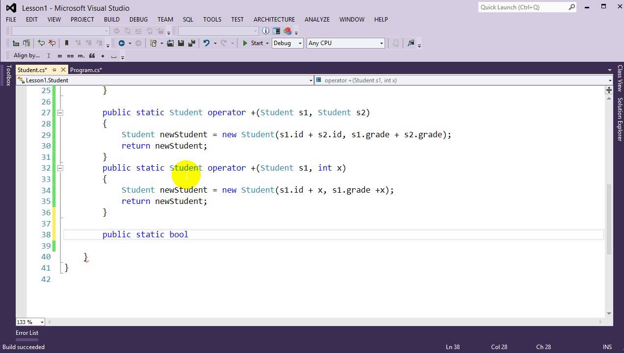Image resolution: width=624 pixels, height=353 pixels.
Task: Collapse the operator + method at line 32
Action: click(60, 168)
